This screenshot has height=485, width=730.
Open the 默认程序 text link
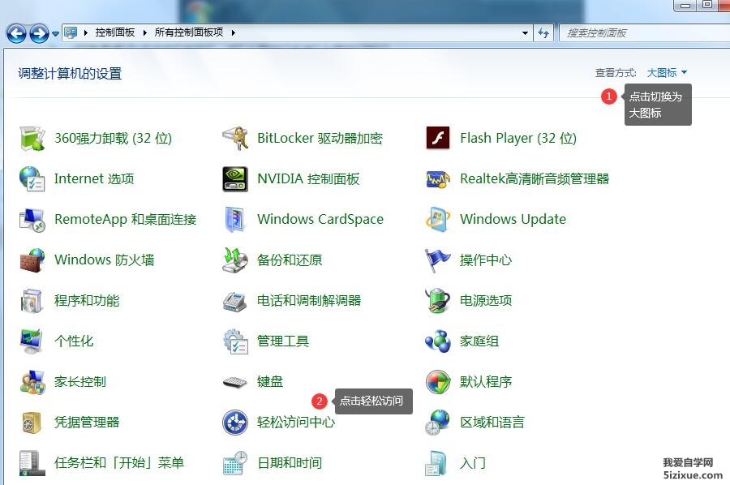point(486,382)
